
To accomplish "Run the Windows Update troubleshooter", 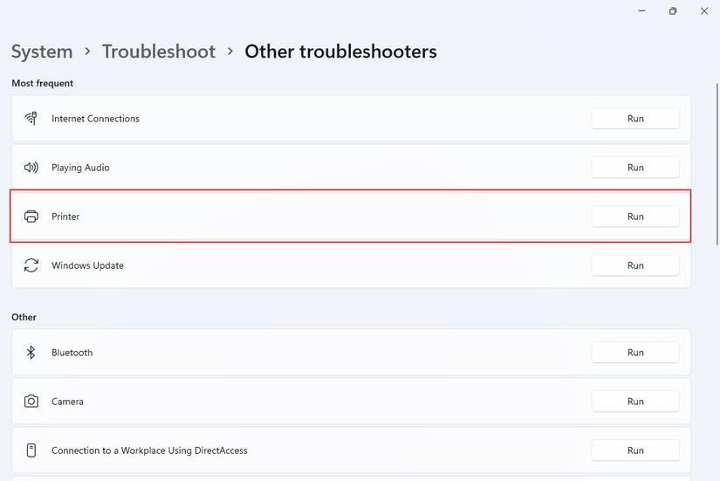I will [x=635, y=265].
